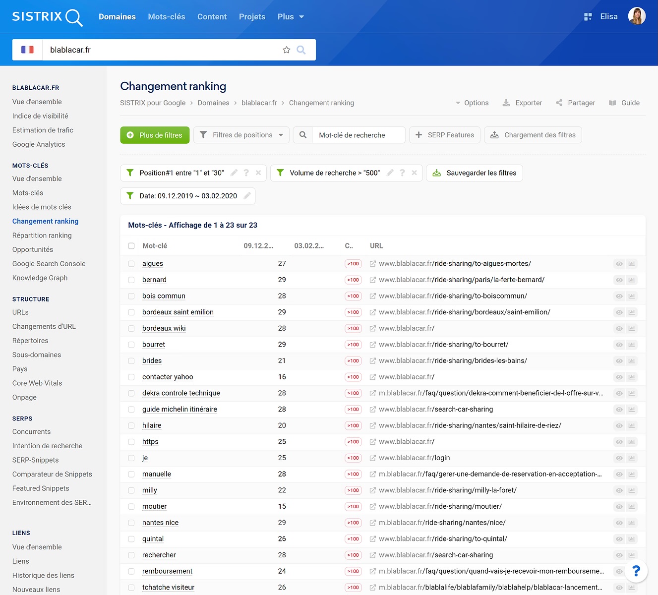Show help for Position#1 filter
The height and width of the screenshot is (595, 658).
[246, 173]
